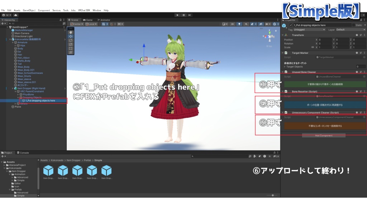Toggle scene lighting bulb icon
Screen dimensions: 367x206
click(239, 24)
